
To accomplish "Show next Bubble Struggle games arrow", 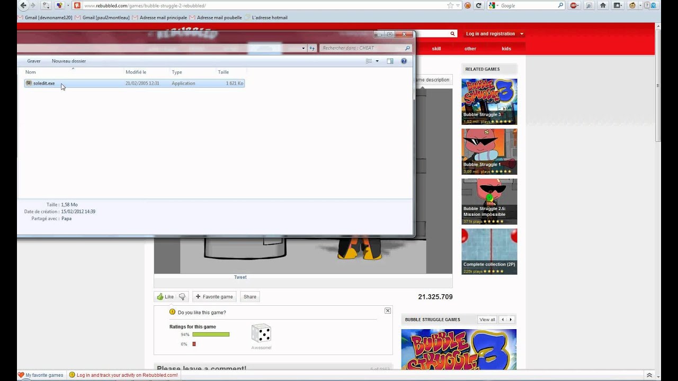I will tap(511, 320).
